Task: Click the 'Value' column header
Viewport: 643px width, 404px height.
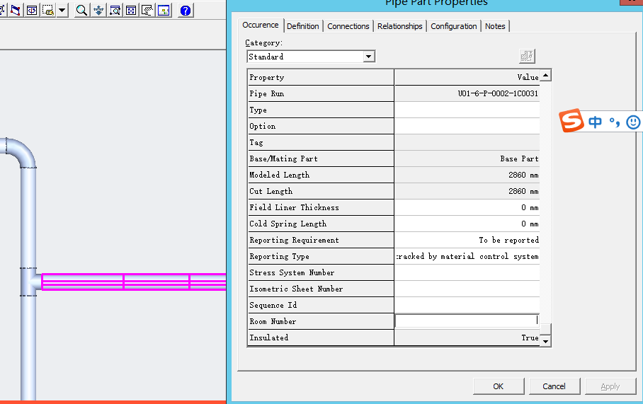Action: (x=467, y=77)
